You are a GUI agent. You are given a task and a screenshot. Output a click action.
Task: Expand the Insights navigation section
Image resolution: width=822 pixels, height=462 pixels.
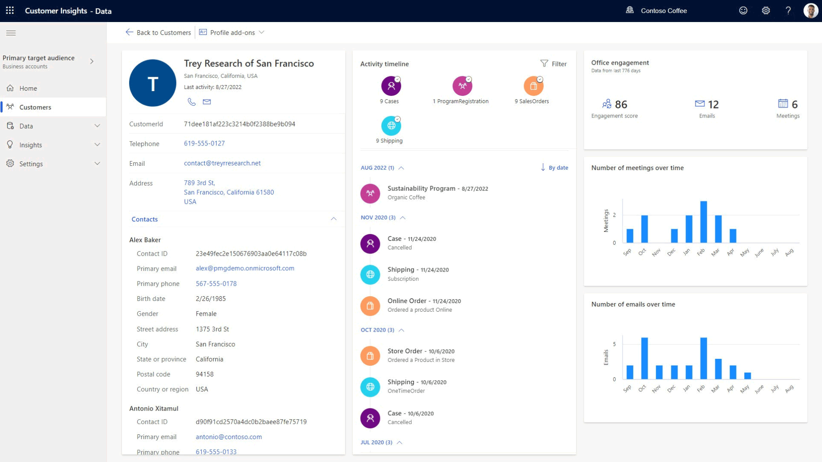click(x=97, y=145)
